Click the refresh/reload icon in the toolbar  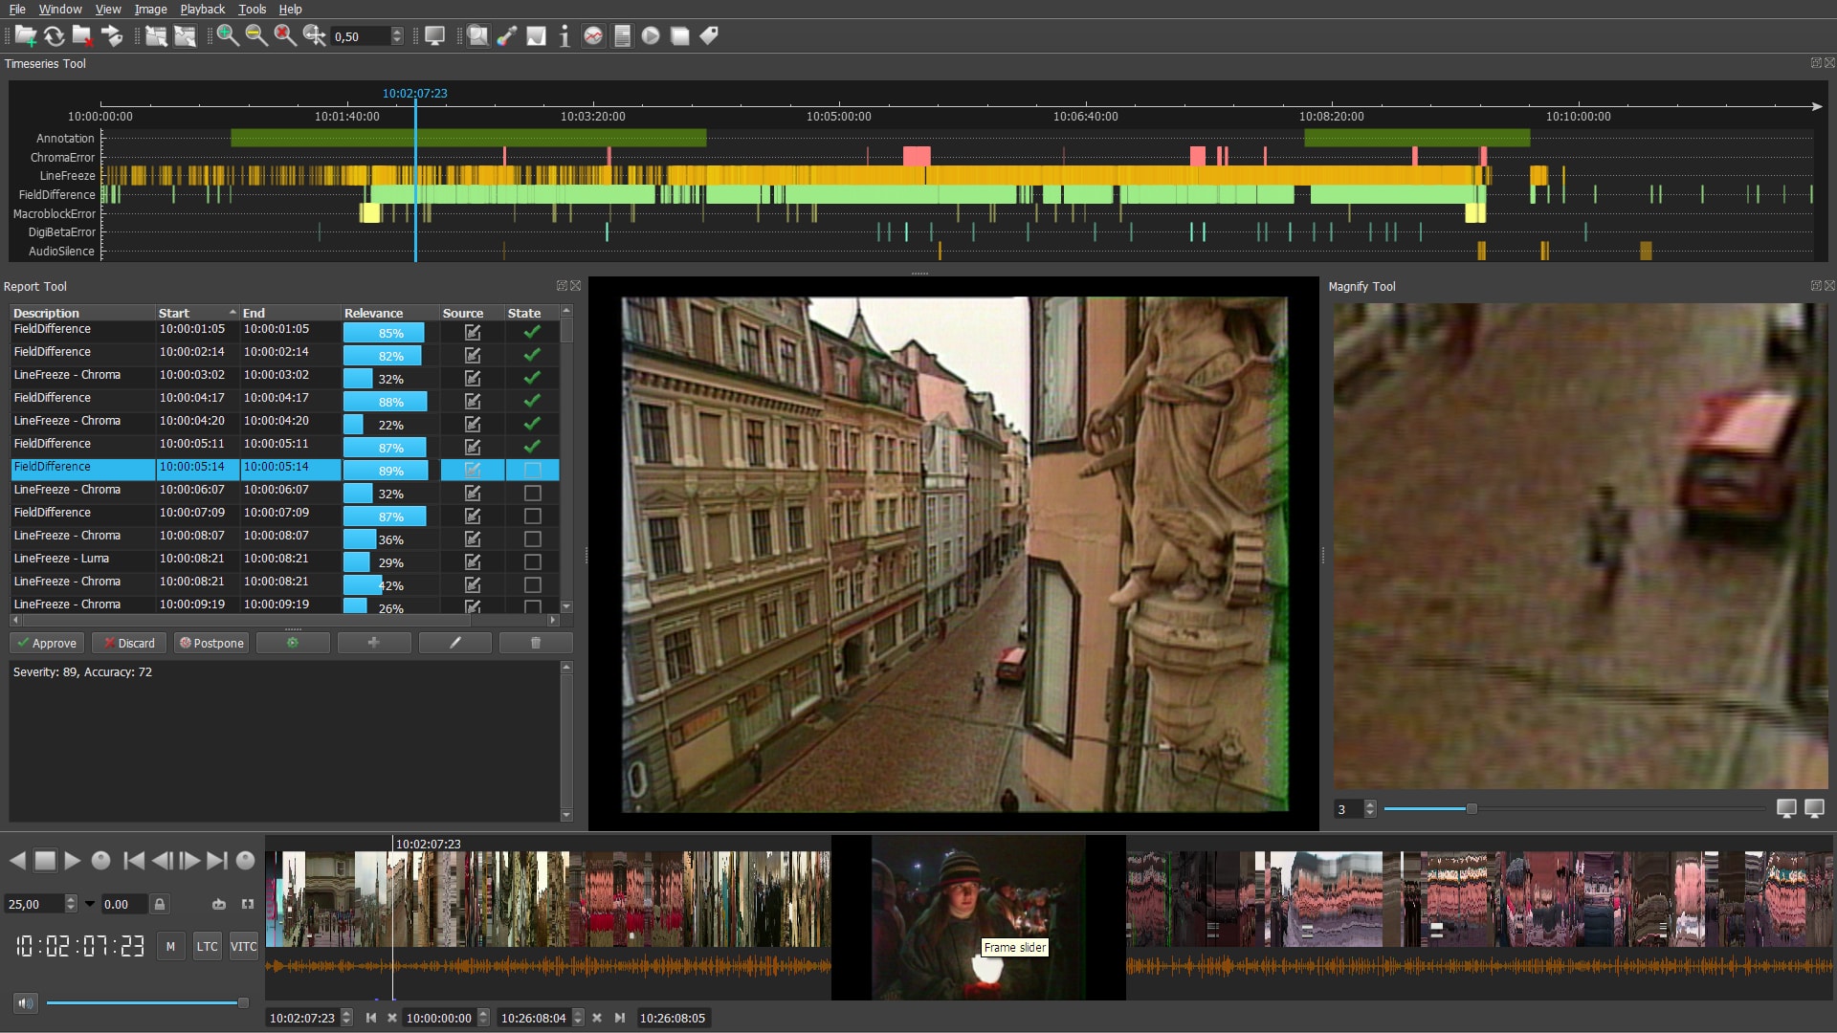click(54, 36)
